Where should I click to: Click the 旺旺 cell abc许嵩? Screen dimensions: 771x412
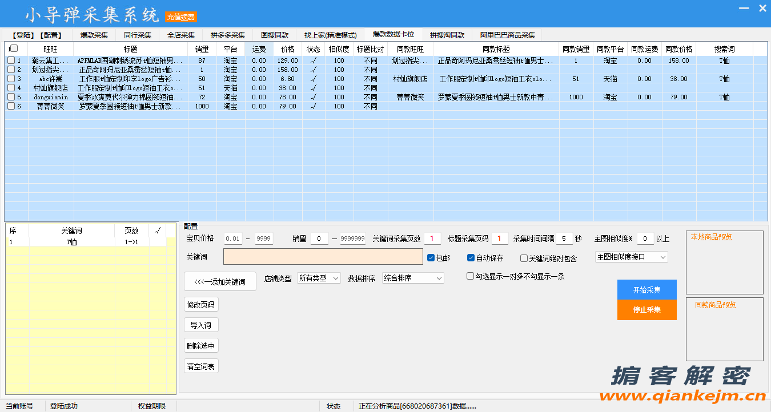click(x=51, y=79)
